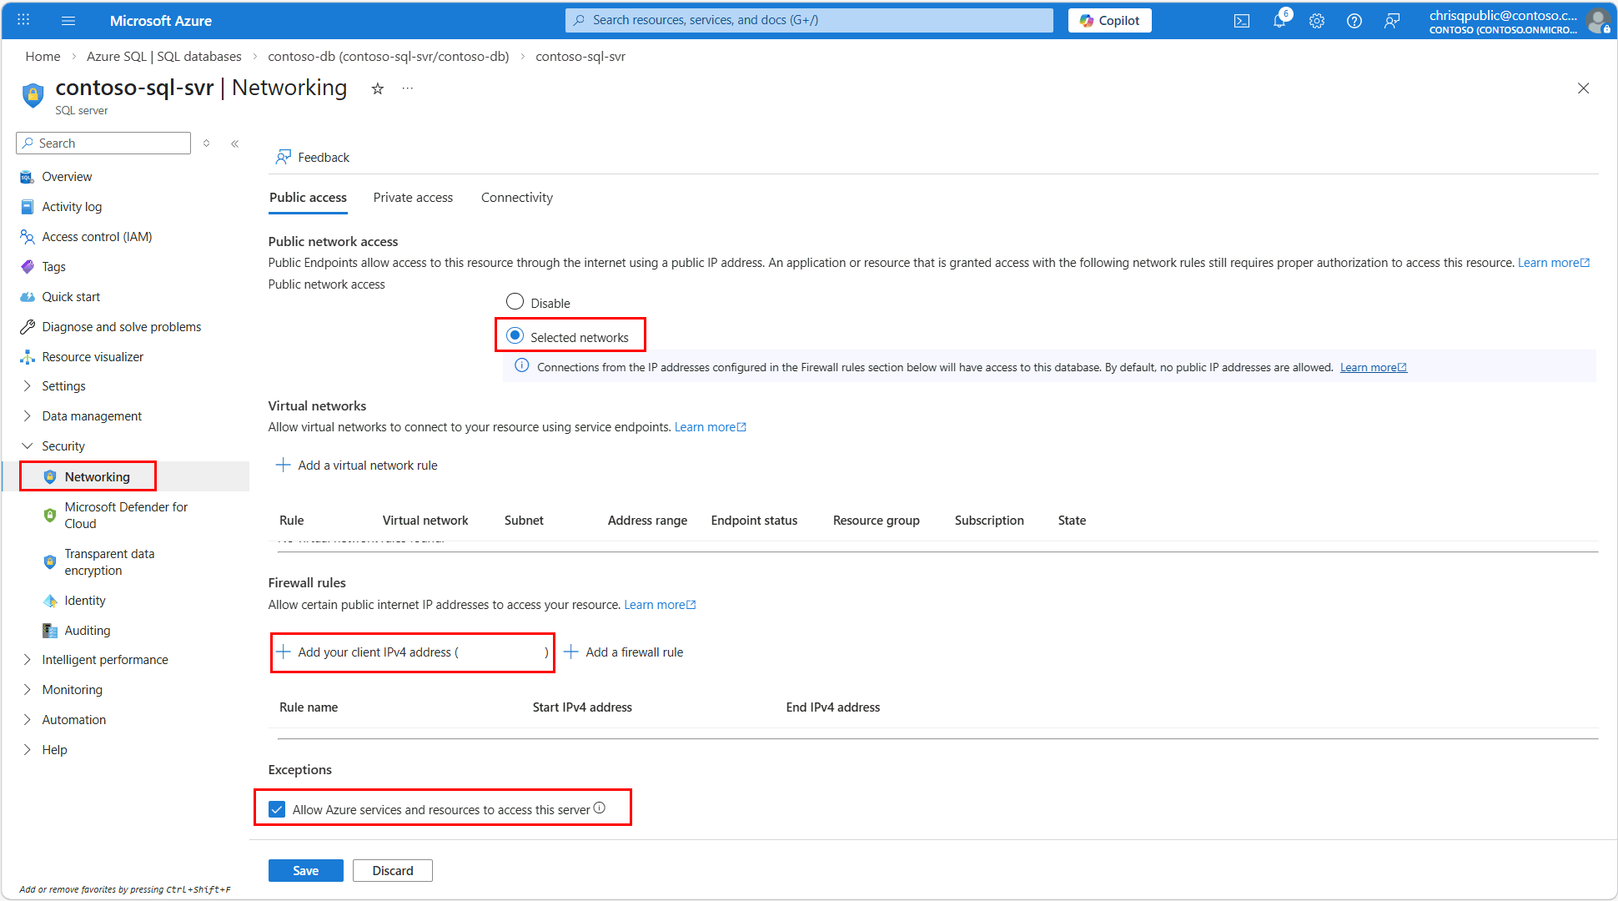Screen dimensions: 1618x901
Task: Switch to the Connectivity tab
Action: tap(516, 198)
